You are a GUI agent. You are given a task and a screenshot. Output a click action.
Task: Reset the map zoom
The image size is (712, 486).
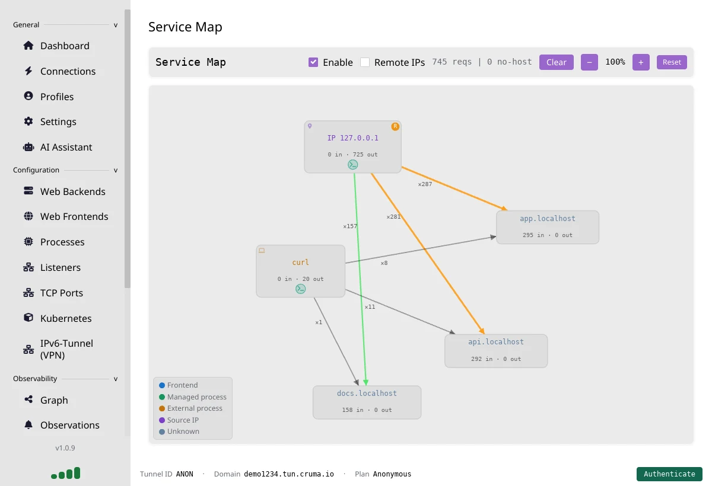672,62
